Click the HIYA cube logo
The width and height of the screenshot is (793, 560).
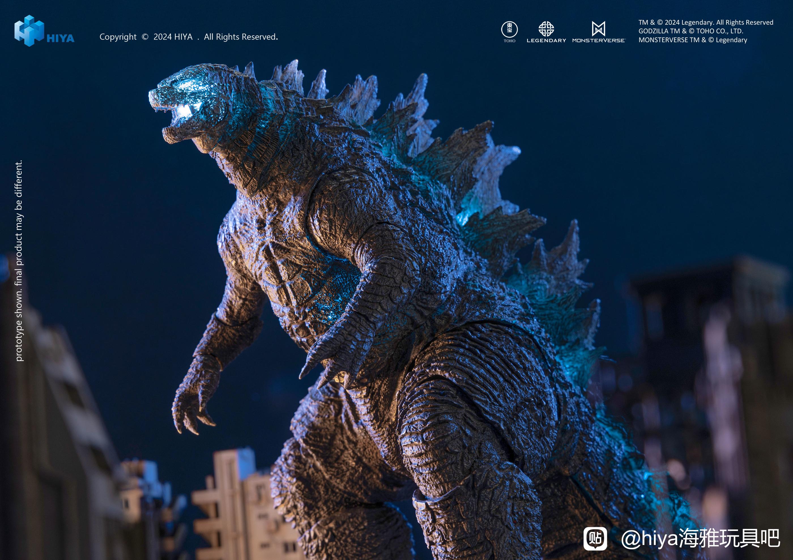click(29, 30)
